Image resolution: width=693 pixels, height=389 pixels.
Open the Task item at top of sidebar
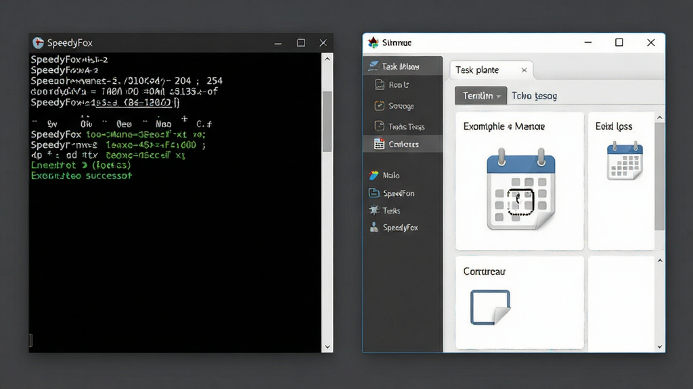tap(403, 66)
